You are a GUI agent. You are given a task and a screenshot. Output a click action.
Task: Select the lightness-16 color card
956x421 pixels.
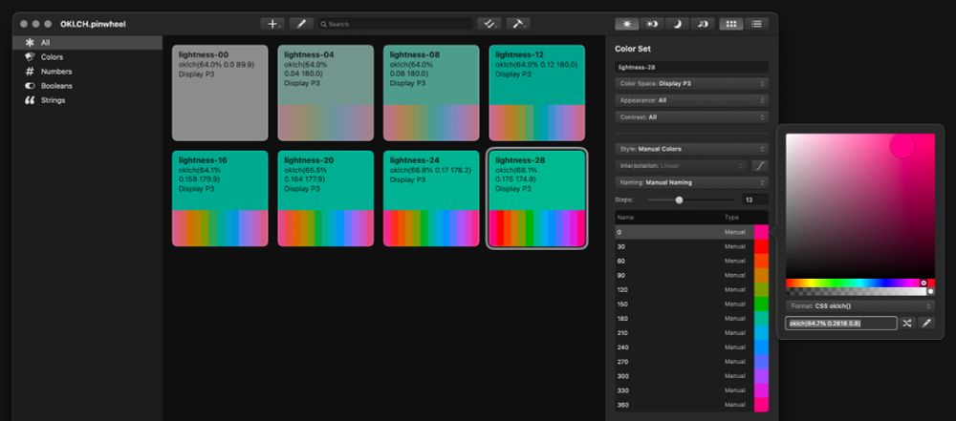220,199
